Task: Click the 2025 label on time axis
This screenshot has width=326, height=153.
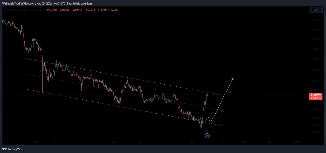Action: (297, 142)
